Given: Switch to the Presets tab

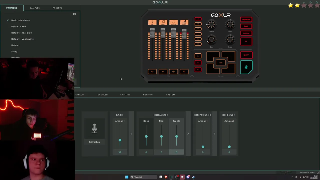Looking at the screenshot, I should (57, 8).
